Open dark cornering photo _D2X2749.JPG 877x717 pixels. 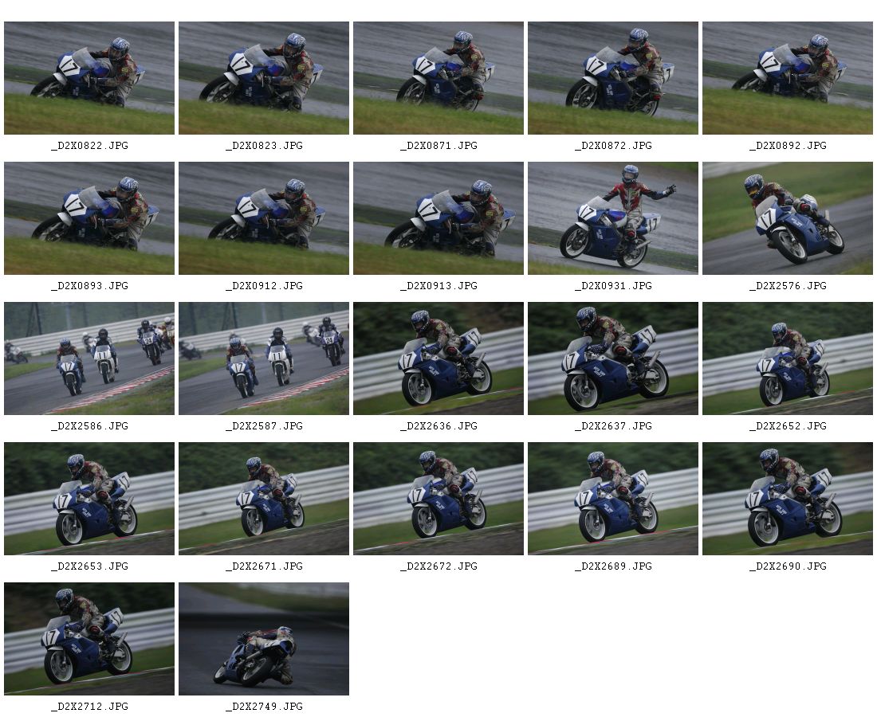(264, 639)
